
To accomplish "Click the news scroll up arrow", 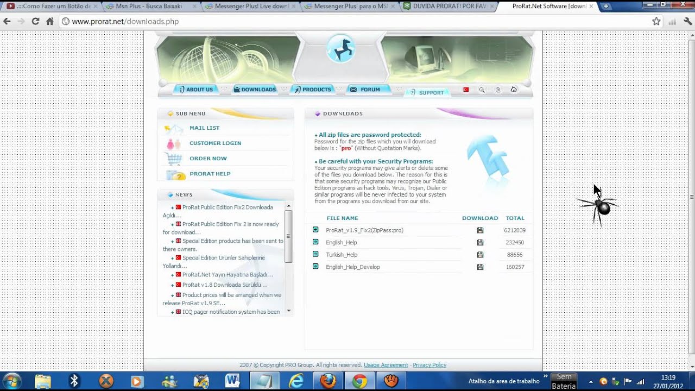I will pyautogui.click(x=288, y=206).
